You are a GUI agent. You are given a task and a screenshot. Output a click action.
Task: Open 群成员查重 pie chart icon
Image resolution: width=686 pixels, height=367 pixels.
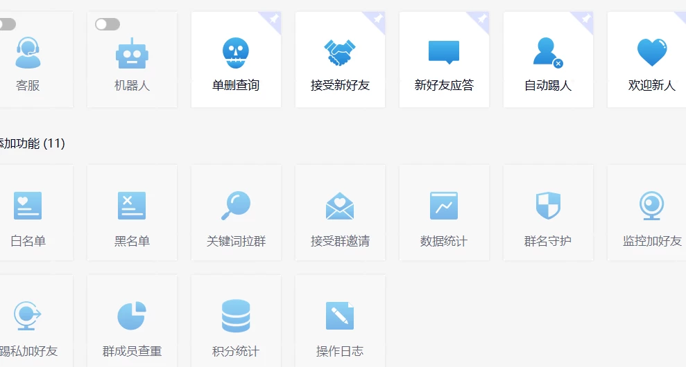[x=132, y=316]
